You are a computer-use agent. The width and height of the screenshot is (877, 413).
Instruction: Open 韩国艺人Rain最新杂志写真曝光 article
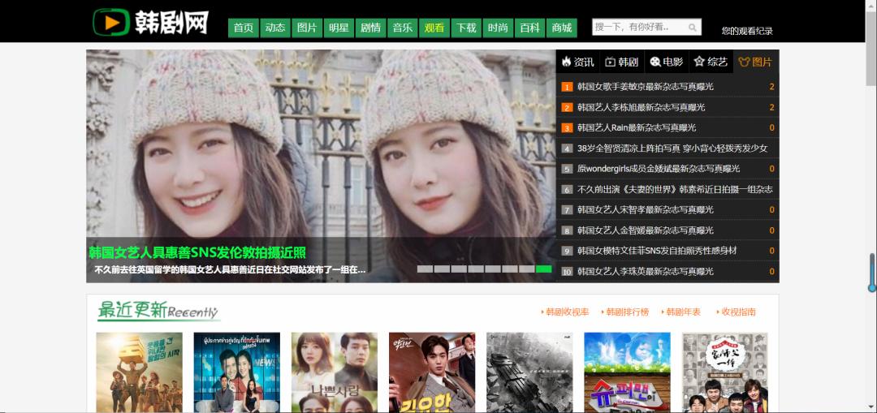[x=637, y=128]
